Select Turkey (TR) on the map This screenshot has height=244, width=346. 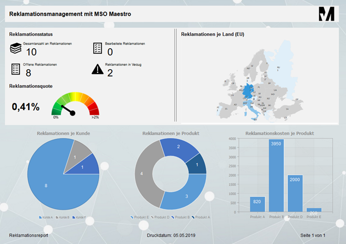tap(287, 110)
